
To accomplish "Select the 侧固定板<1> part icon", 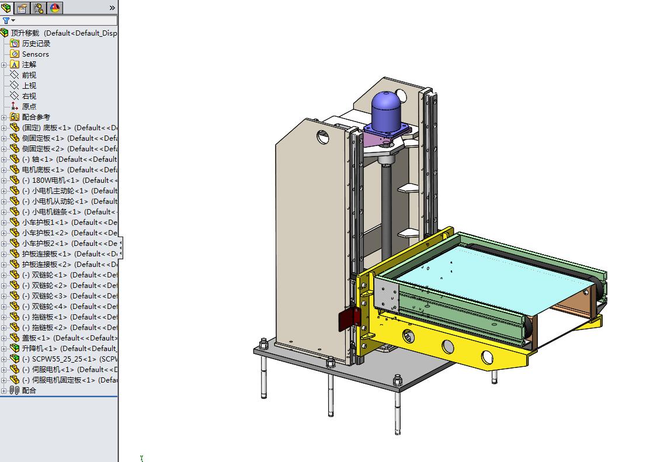I will 15,138.
